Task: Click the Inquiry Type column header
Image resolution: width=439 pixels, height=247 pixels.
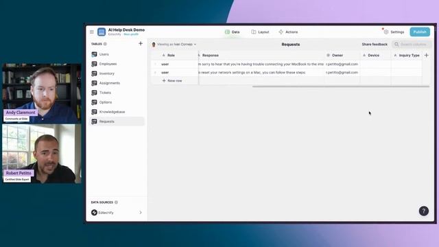Action: 407,55
